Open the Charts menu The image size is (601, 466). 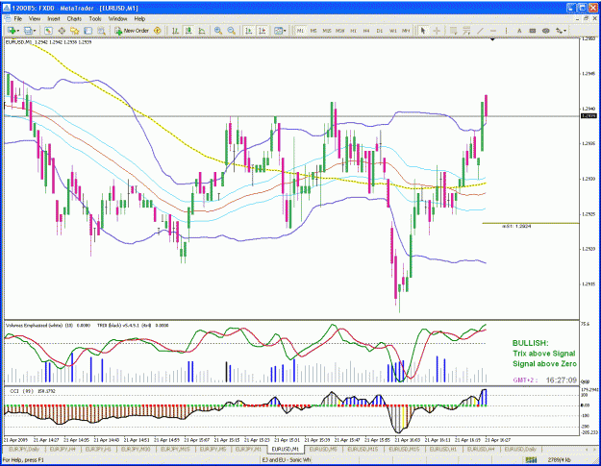point(74,19)
